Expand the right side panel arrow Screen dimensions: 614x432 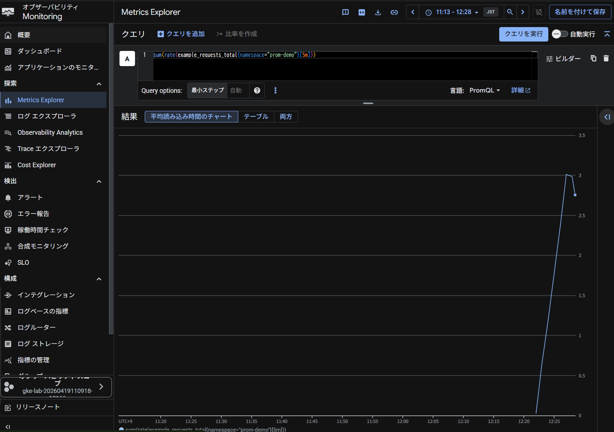pos(607,117)
